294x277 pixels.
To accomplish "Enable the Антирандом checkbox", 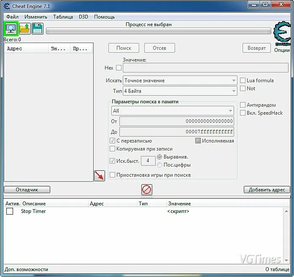I will tap(243, 105).
